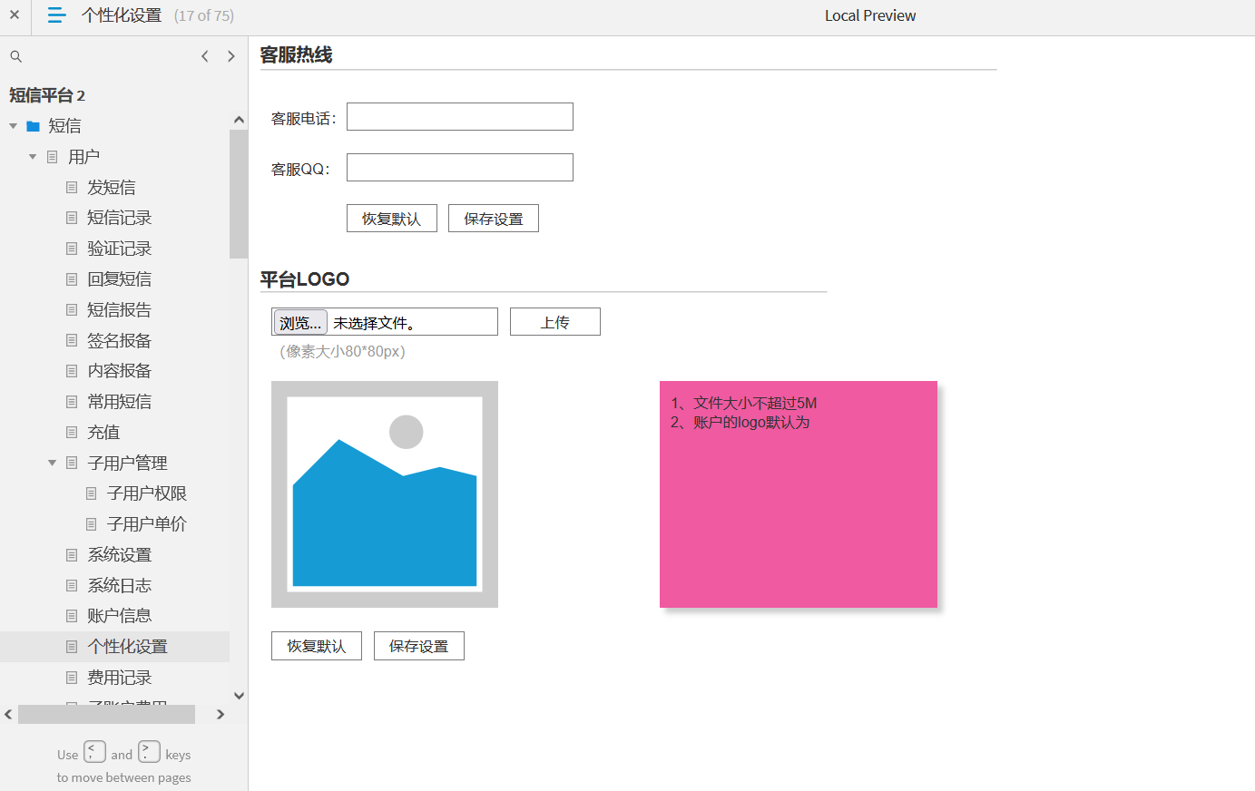Open the 账户信息 page
1255x791 pixels.
(x=119, y=616)
